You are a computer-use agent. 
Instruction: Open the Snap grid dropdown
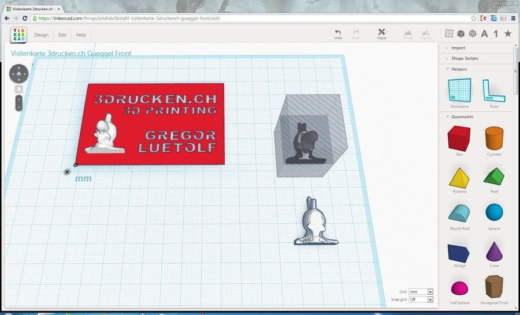pyautogui.click(x=421, y=299)
